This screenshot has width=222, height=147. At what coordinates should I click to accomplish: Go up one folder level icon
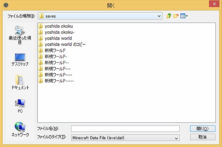(169, 16)
